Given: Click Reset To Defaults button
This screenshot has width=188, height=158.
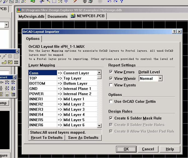Looking at the screenshot, I should pos(47,138).
